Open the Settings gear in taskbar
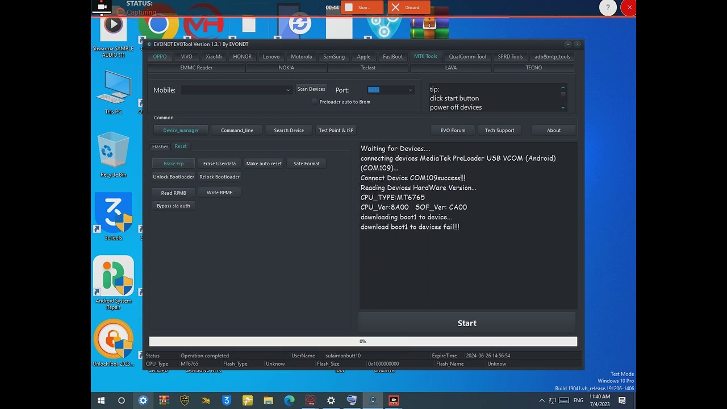Image resolution: width=727 pixels, height=409 pixels. pos(331,400)
